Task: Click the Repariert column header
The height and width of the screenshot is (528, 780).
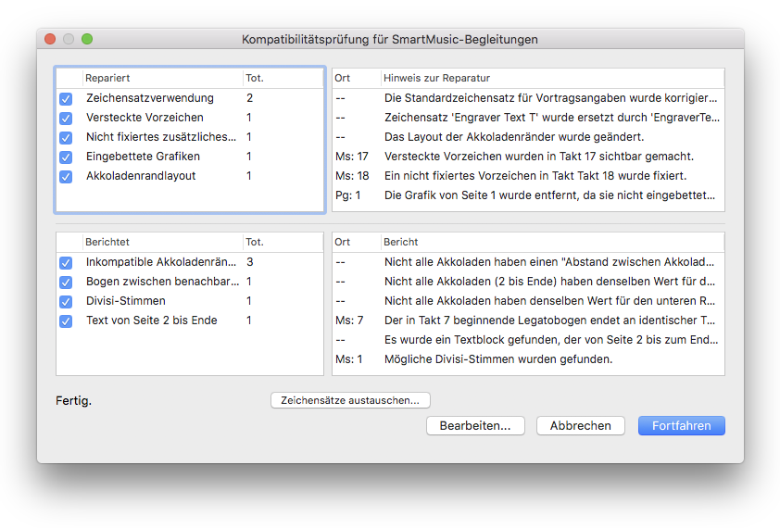Action: (163, 78)
